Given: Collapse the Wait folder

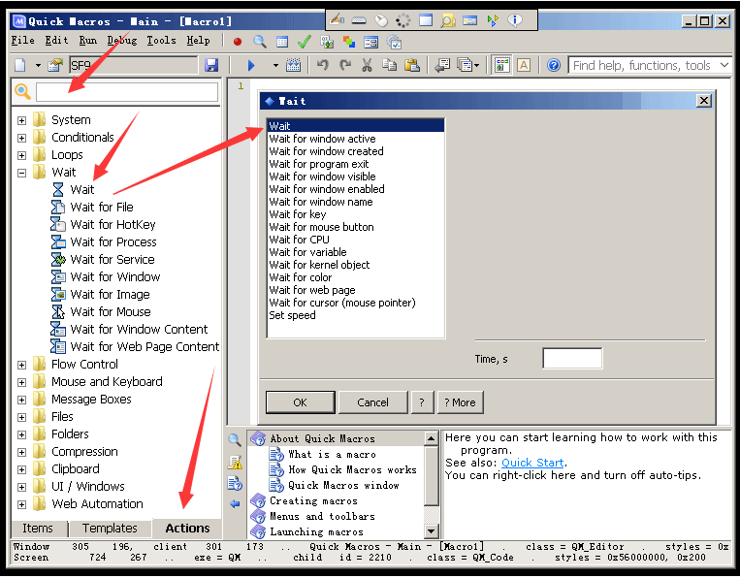Looking at the screenshot, I should coord(21,173).
